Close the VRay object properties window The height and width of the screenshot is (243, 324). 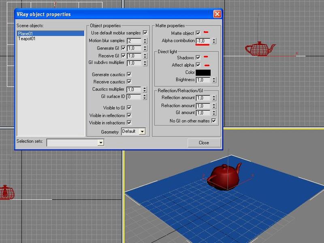point(217,14)
